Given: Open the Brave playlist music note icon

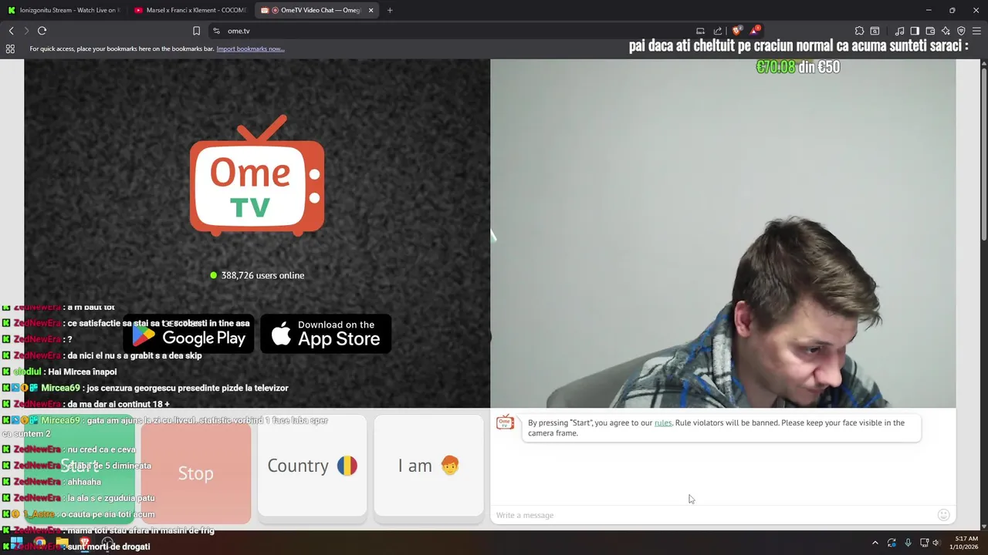Looking at the screenshot, I should click(899, 31).
